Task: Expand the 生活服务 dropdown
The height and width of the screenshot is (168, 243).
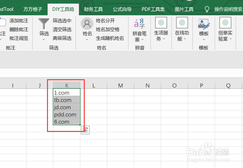Action: [164, 39]
